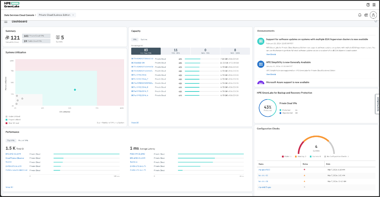The height and width of the screenshot is (197, 380).
Task: Select the 83 less than 50% capacity filter
Action: [x=146, y=51]
